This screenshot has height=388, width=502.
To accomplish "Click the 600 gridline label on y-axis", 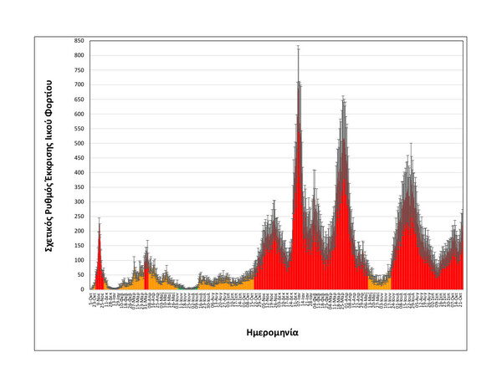I will click(79, 115).
